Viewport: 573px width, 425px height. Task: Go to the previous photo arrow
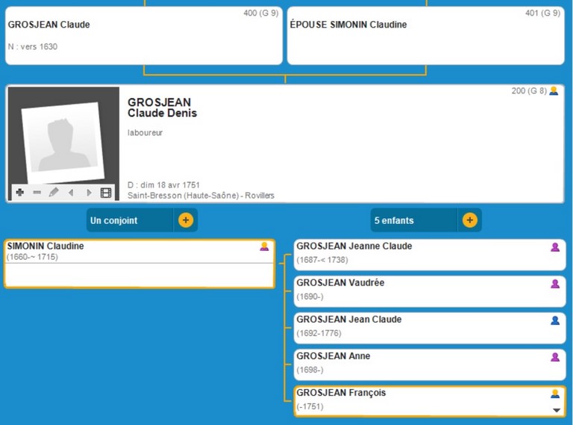tap(71, 193)
